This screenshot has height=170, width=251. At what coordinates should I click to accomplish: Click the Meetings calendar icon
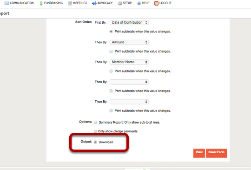(70, 3)
